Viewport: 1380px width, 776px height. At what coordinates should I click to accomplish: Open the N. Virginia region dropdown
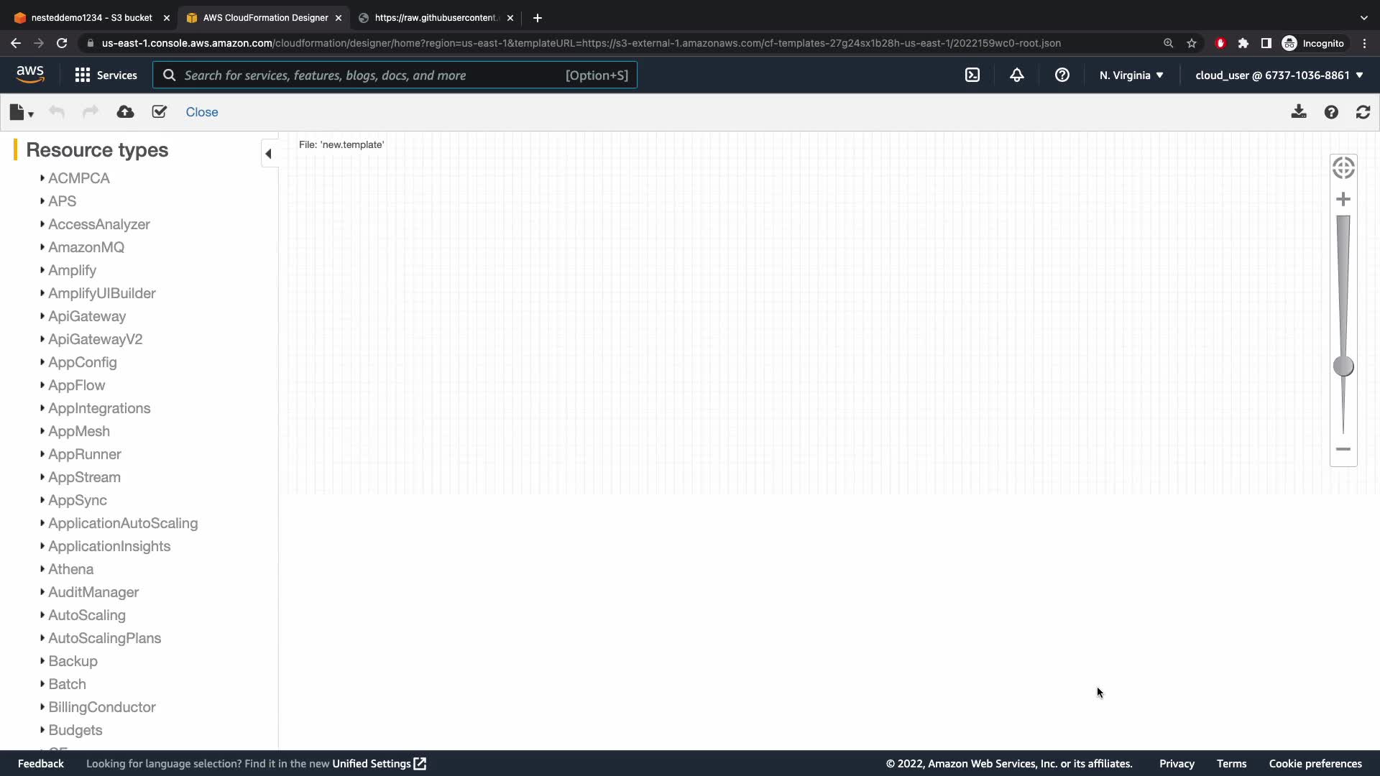click(1131, 75)
